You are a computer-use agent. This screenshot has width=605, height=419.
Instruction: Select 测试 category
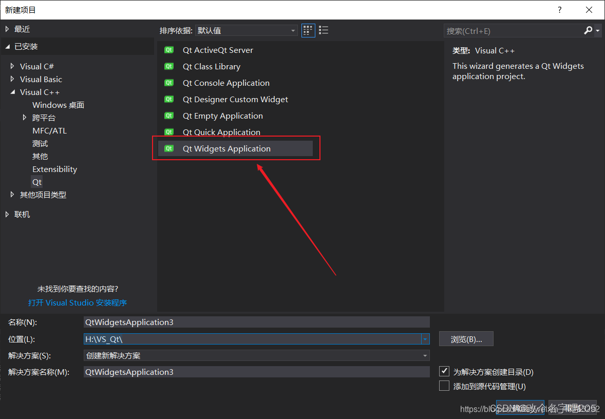(40, 144)
